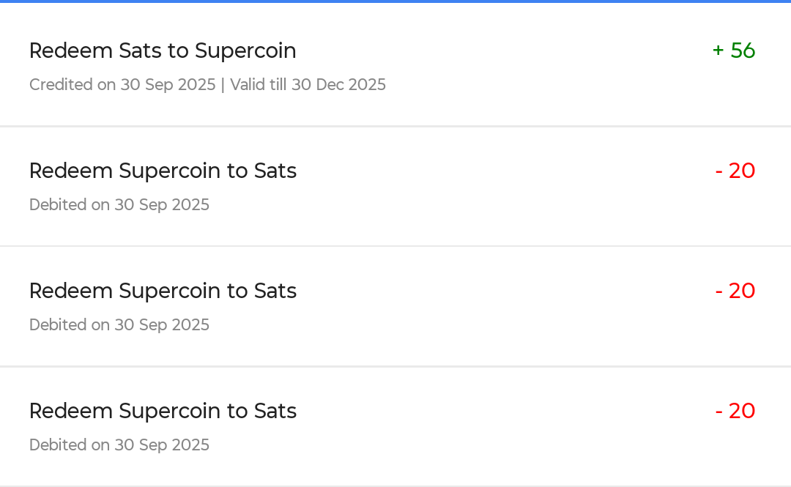Image resolution: width=791 pixels, height=487 pixels.
Task: Click the last Debited on 30 Sep 2025 label
Action: 119,445
